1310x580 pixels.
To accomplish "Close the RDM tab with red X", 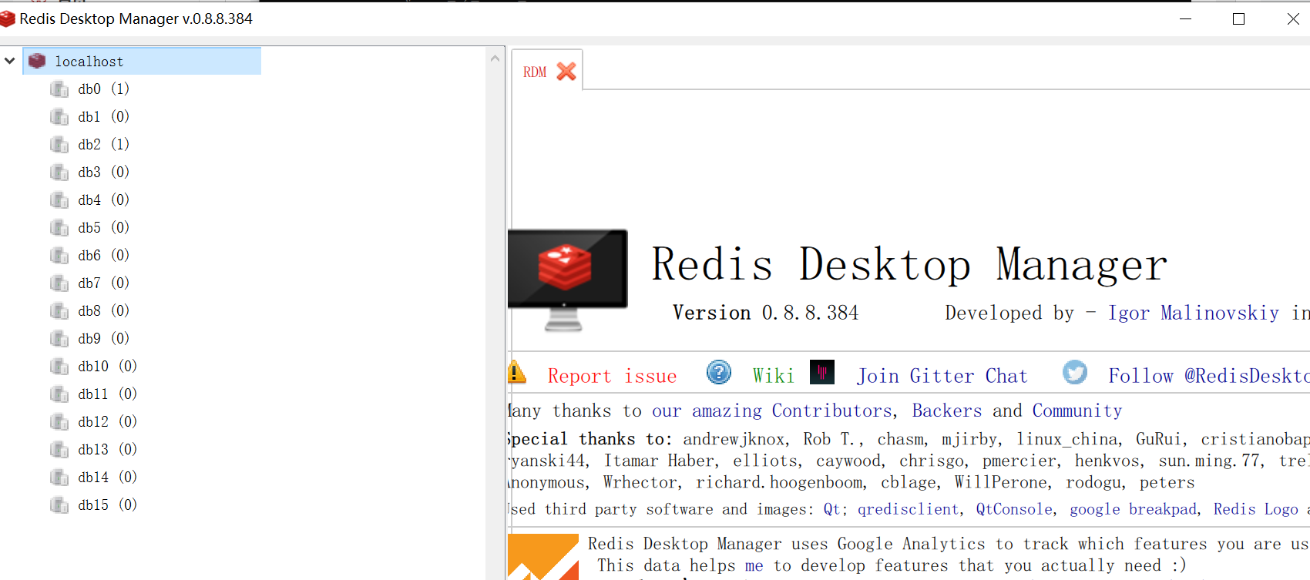I will point(566,72).
